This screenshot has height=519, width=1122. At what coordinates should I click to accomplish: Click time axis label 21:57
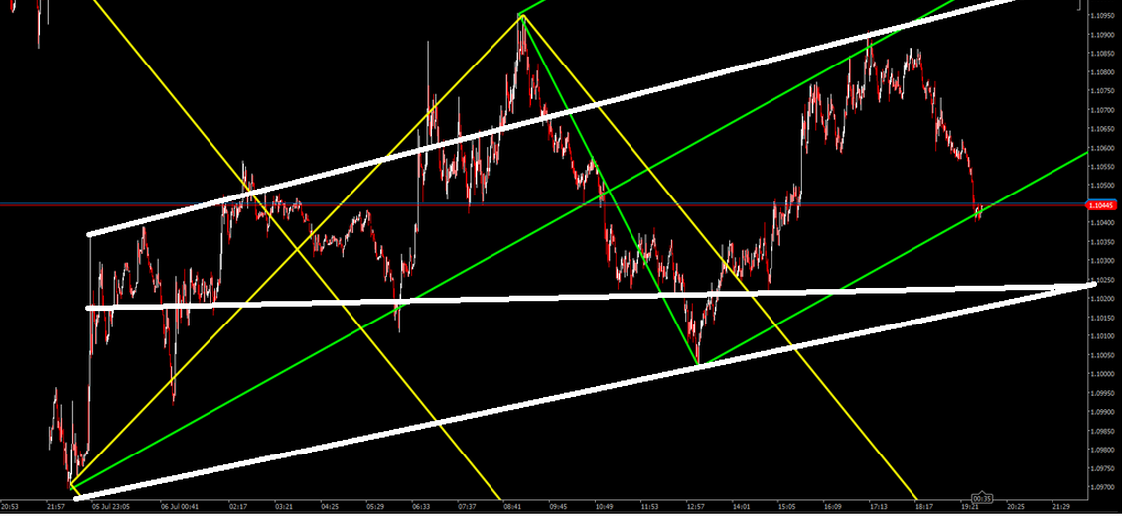pos(56,506)
